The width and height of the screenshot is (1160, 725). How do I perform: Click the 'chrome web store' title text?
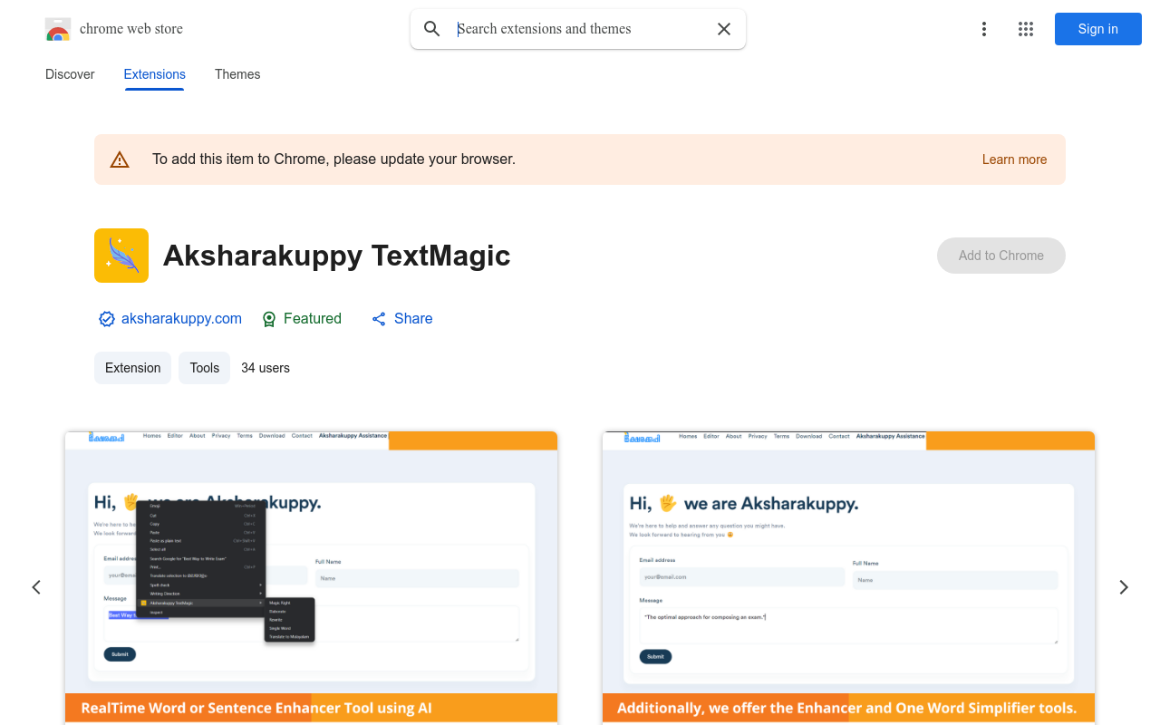(131, 29)
